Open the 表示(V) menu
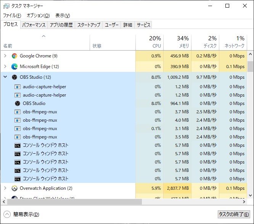This screenshot has width=254, height=224. pyautogui.click(x=63, y=16)
